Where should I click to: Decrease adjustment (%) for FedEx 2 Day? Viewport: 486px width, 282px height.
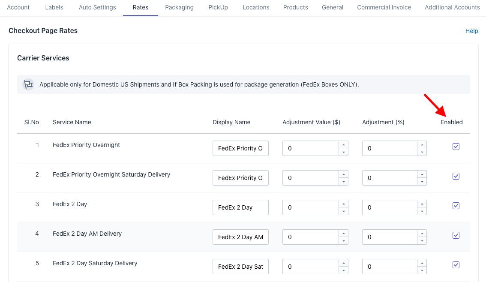coord(422,211)
